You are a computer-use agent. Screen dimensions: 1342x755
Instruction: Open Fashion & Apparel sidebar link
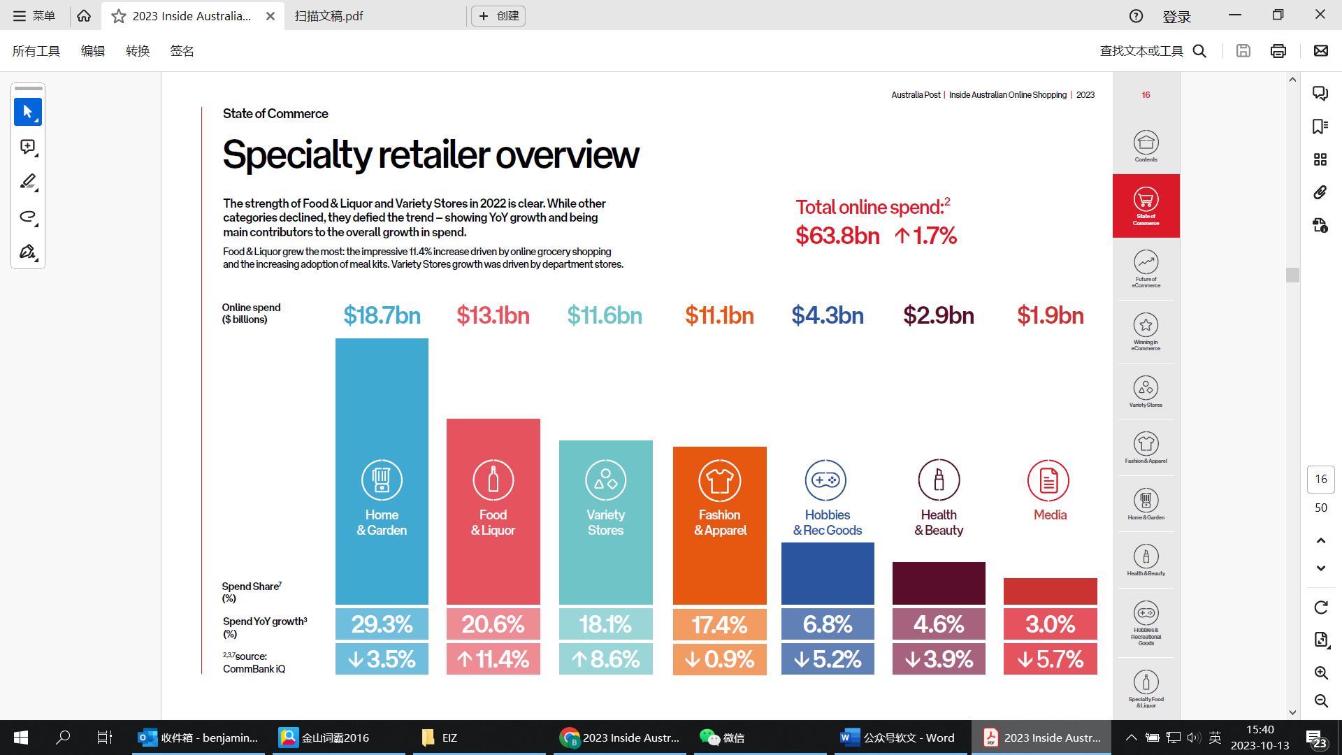[x=1146, y=447]
